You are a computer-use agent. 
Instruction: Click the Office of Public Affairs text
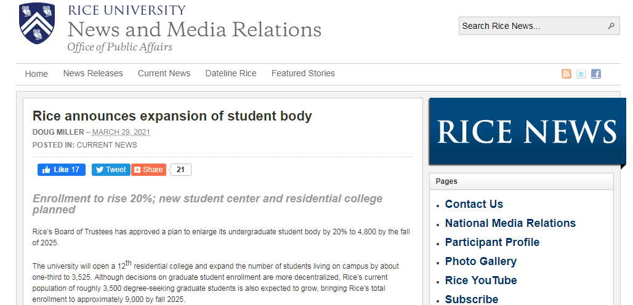point(120,47)
